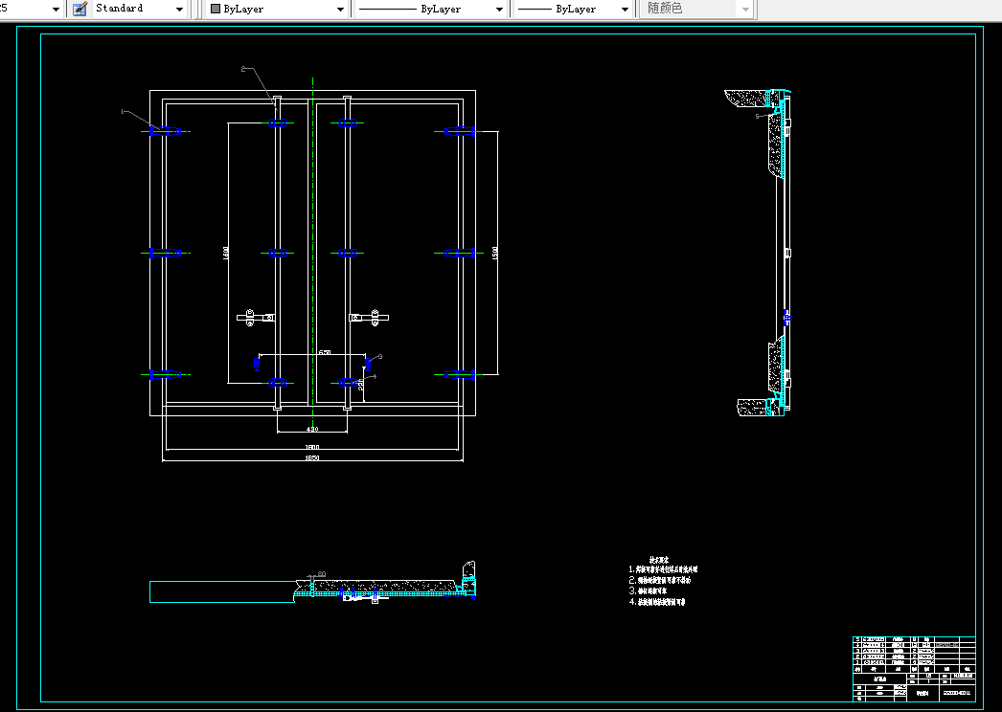Select the top-left blue hinge on the frame
The height and width of the screenshot is (712, 1002).
(x=164, y=131)
